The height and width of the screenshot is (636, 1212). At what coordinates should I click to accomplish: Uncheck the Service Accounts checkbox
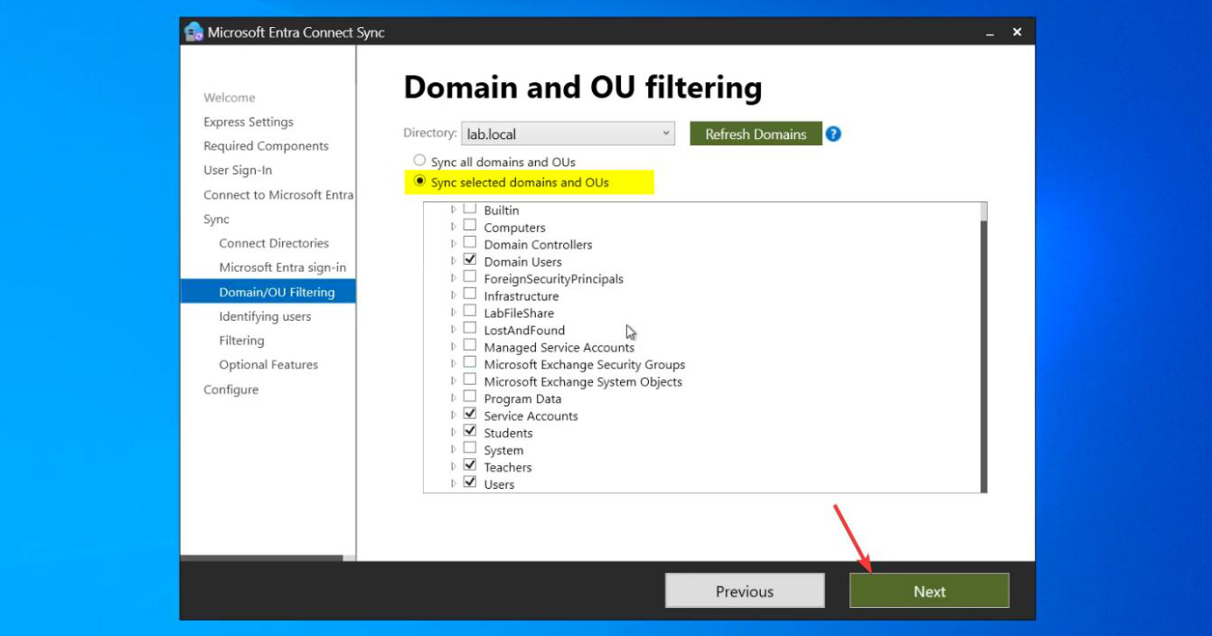[469, 415]
